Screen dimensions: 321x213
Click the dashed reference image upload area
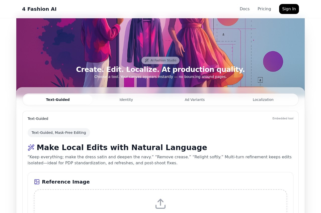pyautogui.click(x=160, y=202)
